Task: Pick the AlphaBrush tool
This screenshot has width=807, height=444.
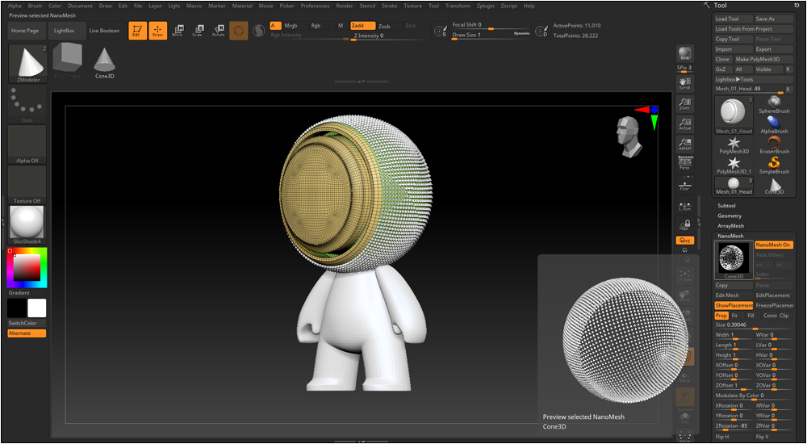Action: click(774, 124)
